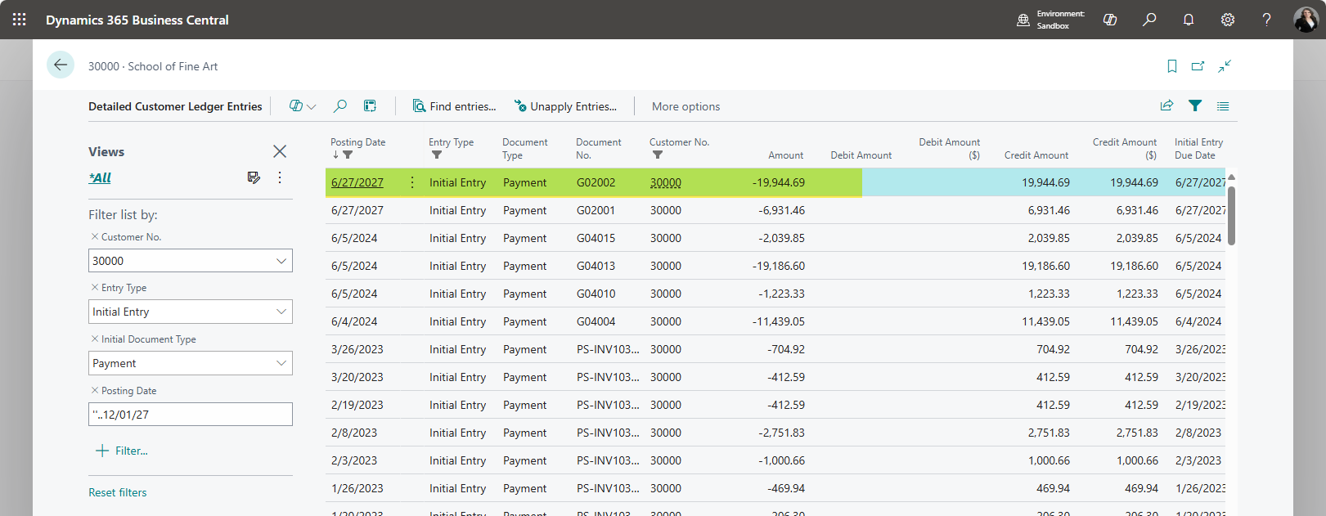Expand the Customer No. filter dropdown

(281, 261)
